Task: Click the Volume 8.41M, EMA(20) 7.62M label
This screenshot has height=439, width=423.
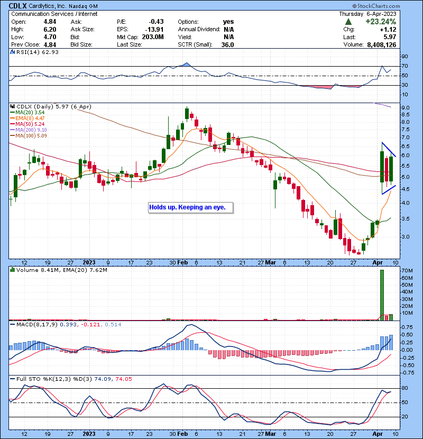Action: pyautogui.click(x=61, y=270)
